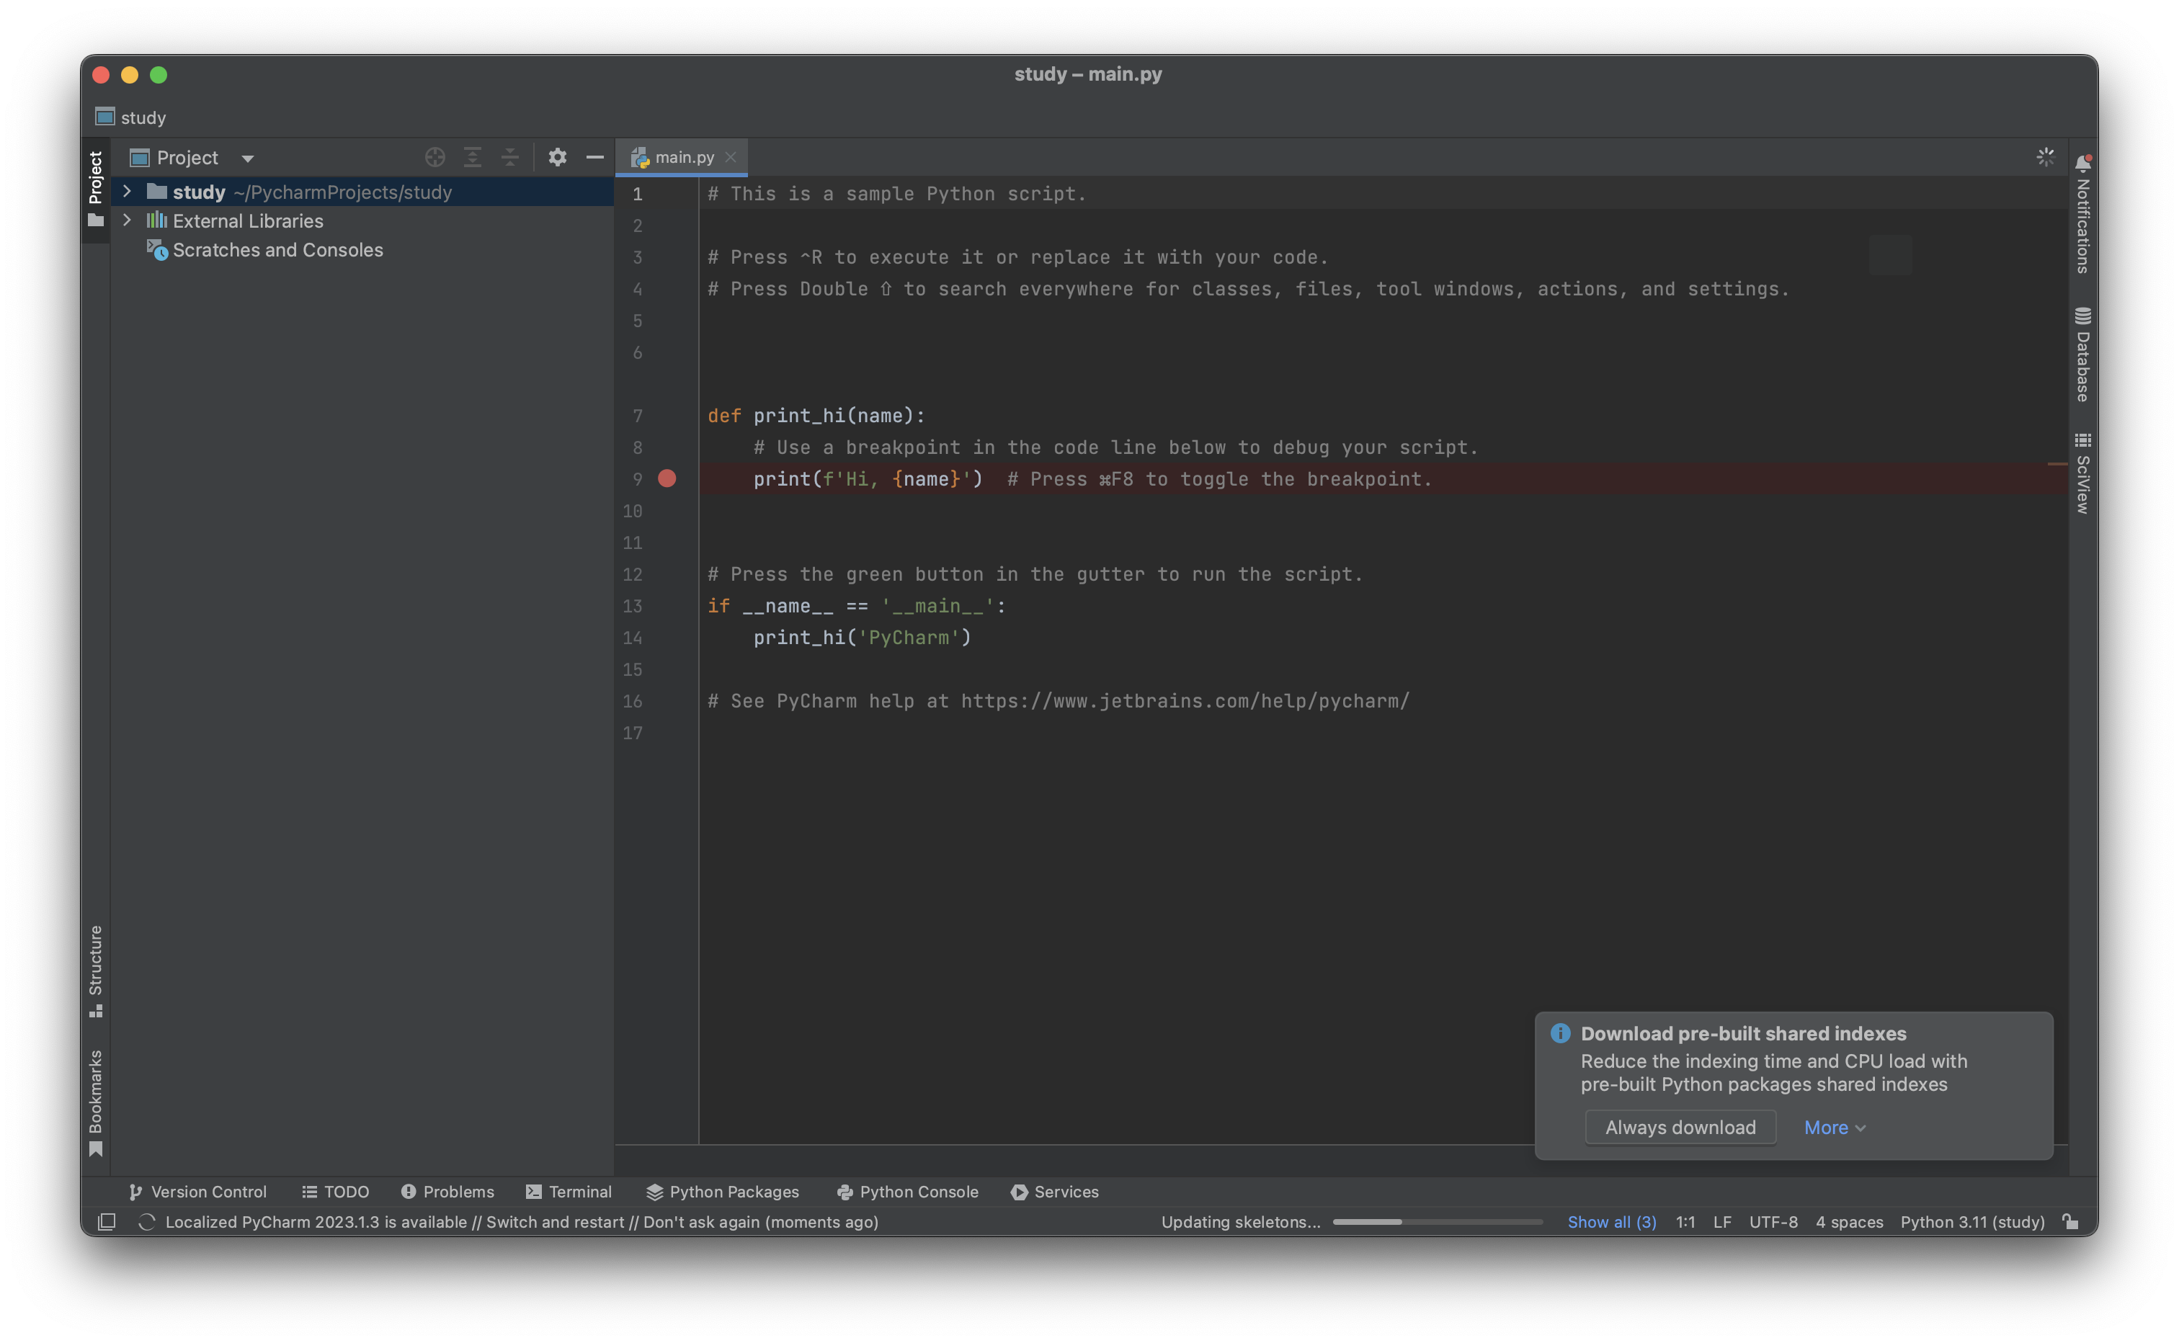Click Show all (3) link
The width and height of the screenshot is (2179, 1343).
point(1611,1221)
